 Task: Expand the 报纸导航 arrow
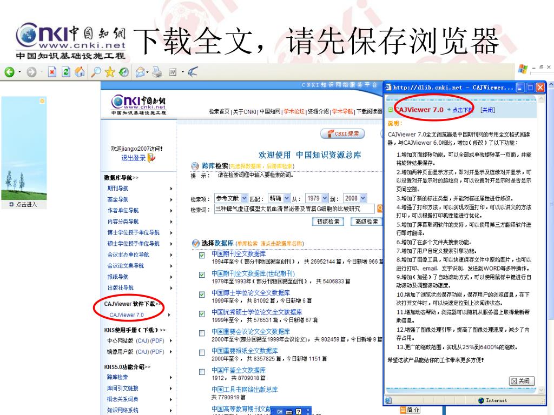[x=171, y=277]
